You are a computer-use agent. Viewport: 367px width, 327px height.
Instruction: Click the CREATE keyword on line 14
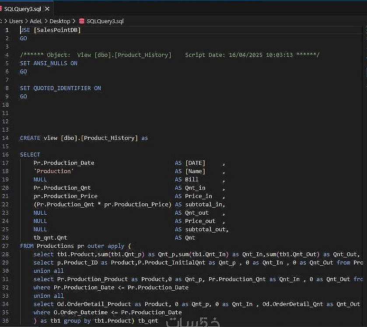click(30, 138)
